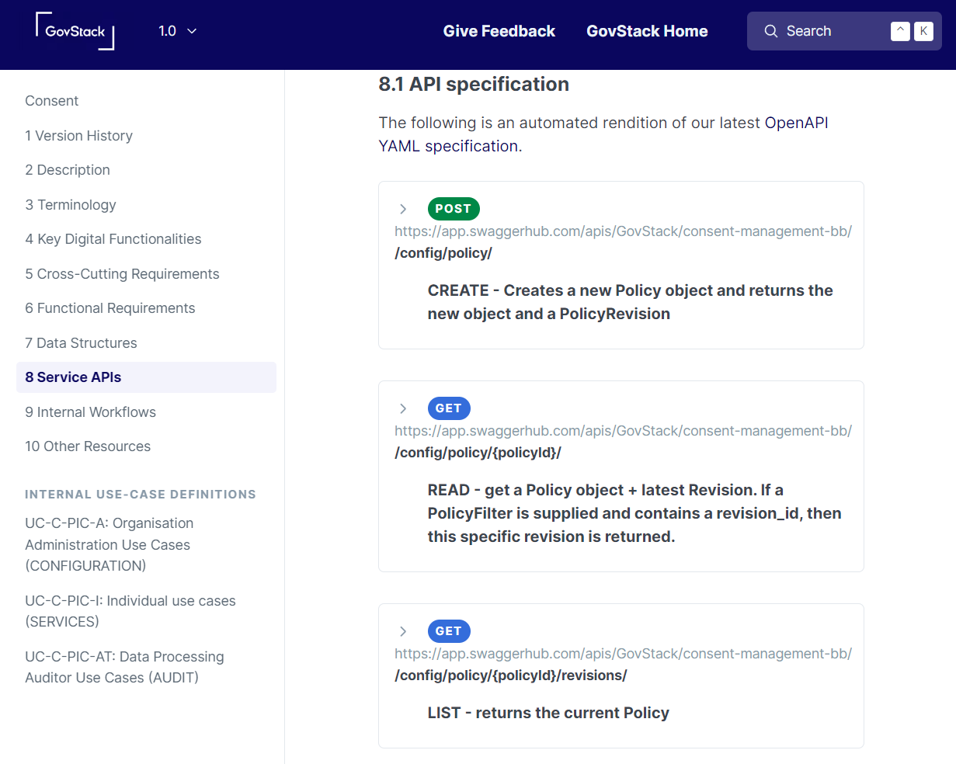The height and width of the screenshot is (764, 956).
Task: Expand the POST /config/policy/ endpoint
Action: pyautogui.click(x=403, y=209)
